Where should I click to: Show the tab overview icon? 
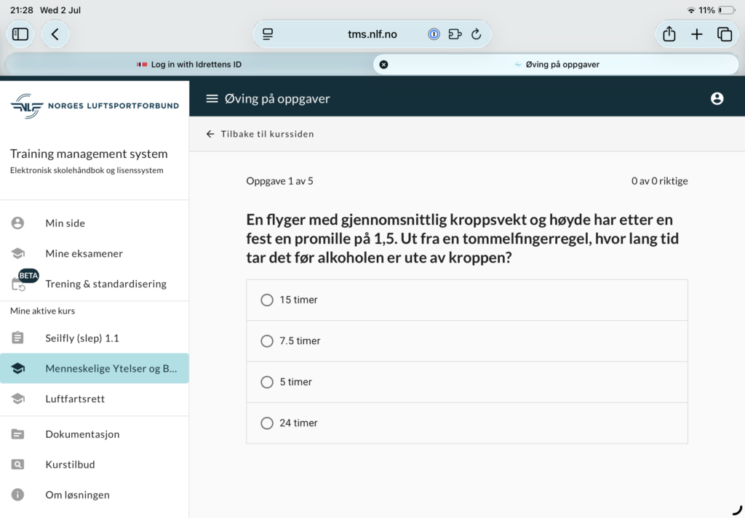tap(724, 34)
